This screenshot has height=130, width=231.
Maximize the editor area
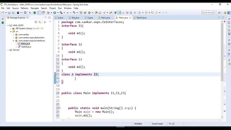pos(223,18)
